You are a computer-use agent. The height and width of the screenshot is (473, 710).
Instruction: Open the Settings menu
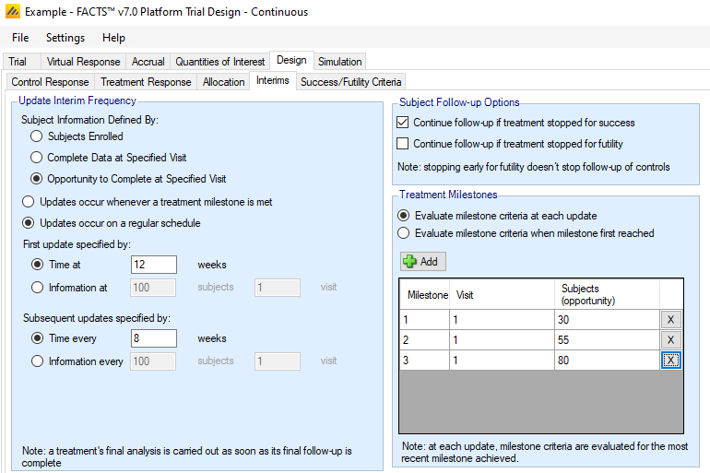pos(65,38)
